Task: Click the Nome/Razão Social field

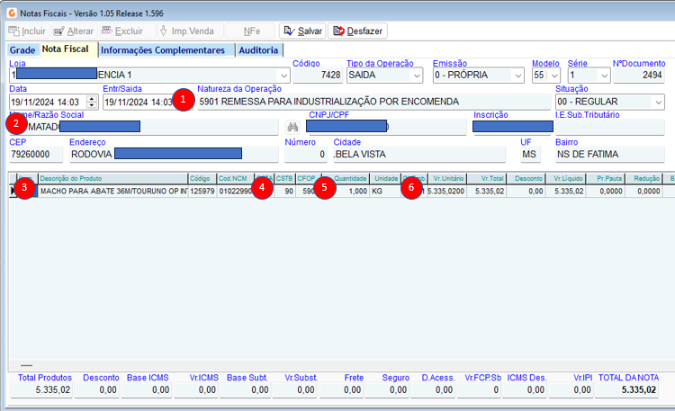Action: point(144,127)
